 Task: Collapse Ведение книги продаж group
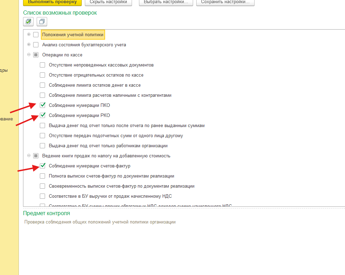pyautogui.click(x=29, y=156)
